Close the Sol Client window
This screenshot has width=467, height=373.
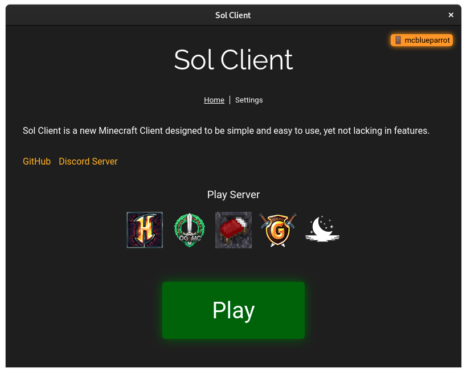click(x=450, y=15)
